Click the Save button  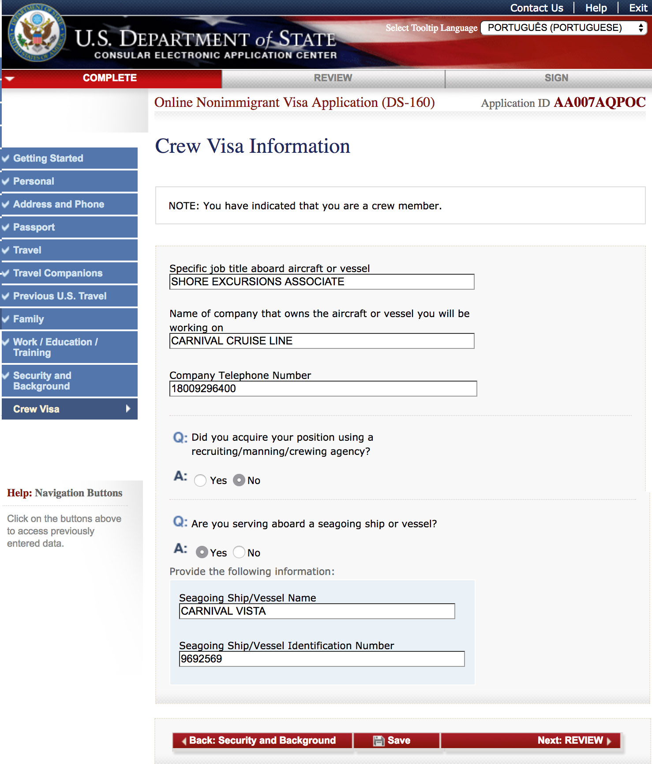coord(396,741)
